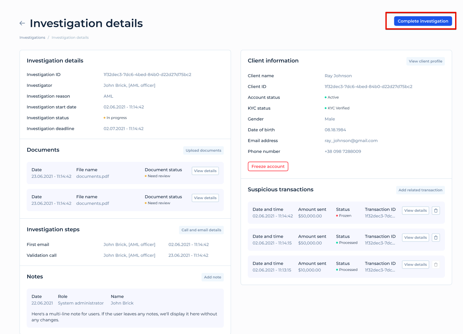View details of the 02.06.2021 - 11:14:15 transaction
The height and width of the screenshot is (334, 463).
tap(415, 237)
